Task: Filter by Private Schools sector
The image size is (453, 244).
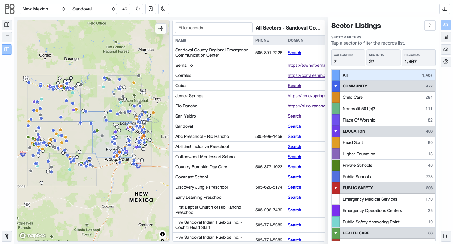Action: [384, 165]
